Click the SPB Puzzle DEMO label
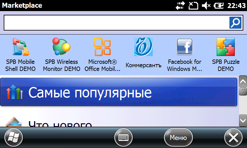247x148 pixels. click(226, 65)
